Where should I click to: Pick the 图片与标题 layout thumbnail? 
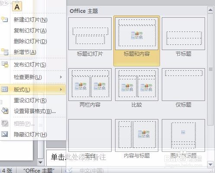point(183,135)
